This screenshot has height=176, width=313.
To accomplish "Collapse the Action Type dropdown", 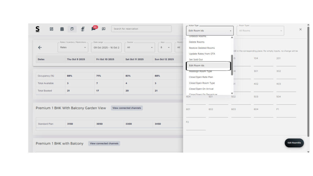I will pos(230,31).
